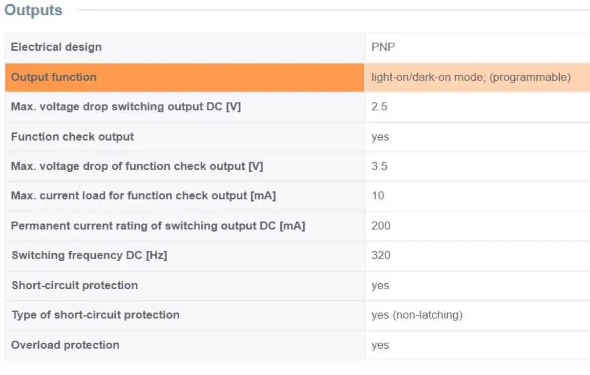Viewport: 590px width, 375px height.
Task: Click the yes (non-latching) value
Action: click(417, 315)
